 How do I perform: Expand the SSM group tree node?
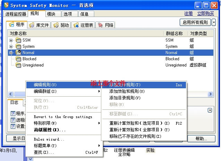pyautogui.click(x=11, y=41)
